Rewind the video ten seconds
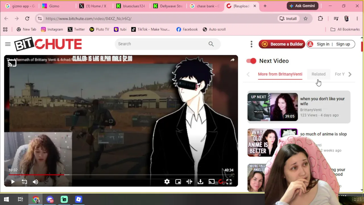Image resolution: width=364 pixels, height=205 pixels. pyautogui.click(x=24, y=182)
